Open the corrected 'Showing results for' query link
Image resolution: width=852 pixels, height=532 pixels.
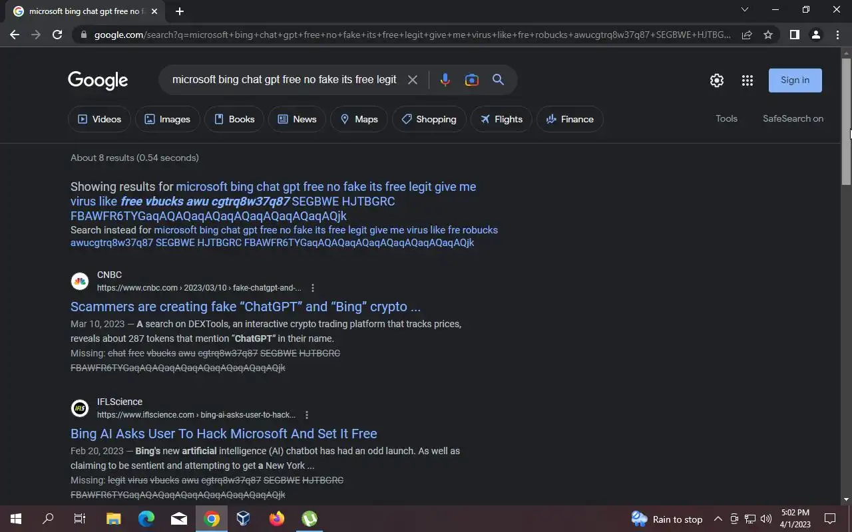pos(274,201)
